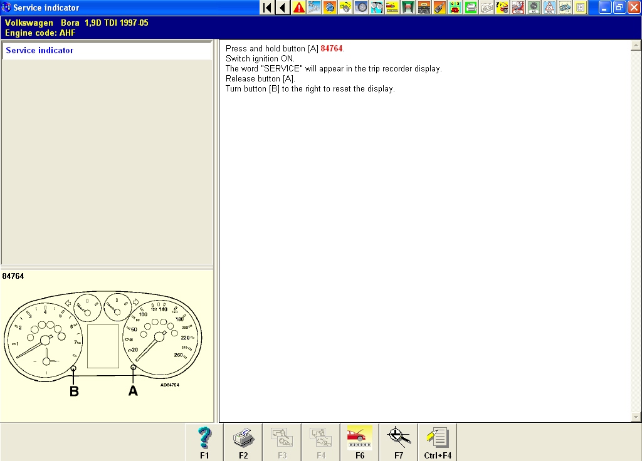Screen dimensions: 642x461
Task: Click the blue globe on orange icon
Action: 330,8
